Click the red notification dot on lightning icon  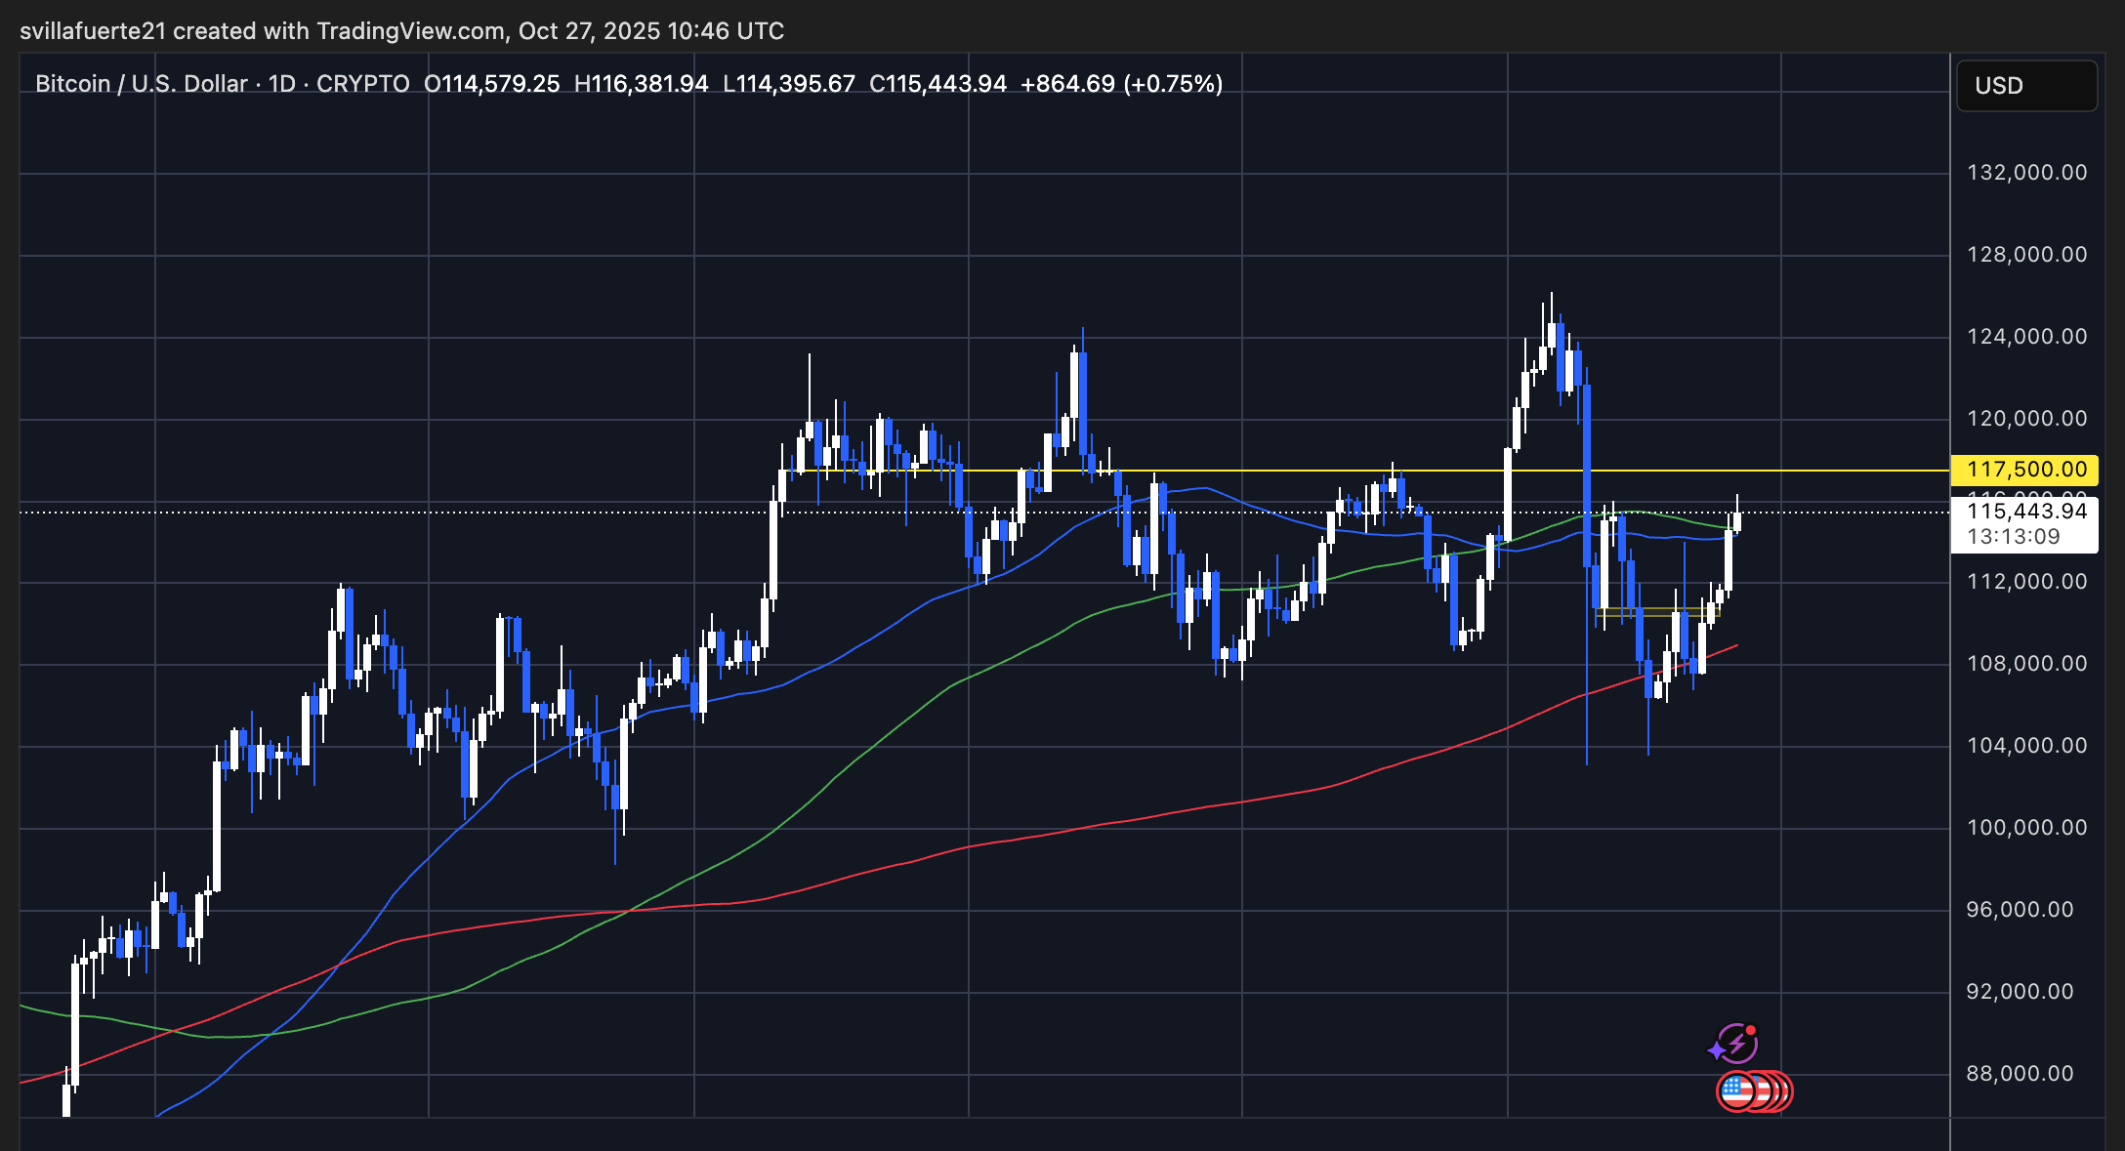coord(1751,1030)
